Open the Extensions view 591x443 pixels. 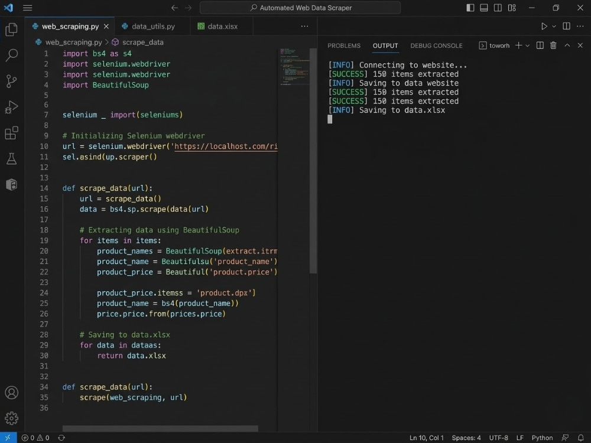(11, 132)
